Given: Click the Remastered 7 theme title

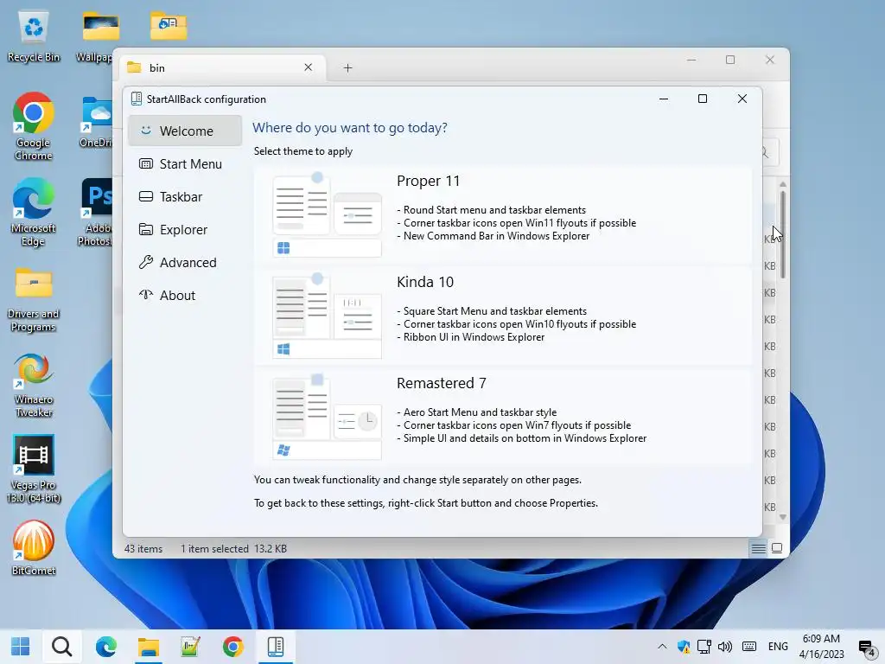Looking at the screenshot, I should click(442, 383).
